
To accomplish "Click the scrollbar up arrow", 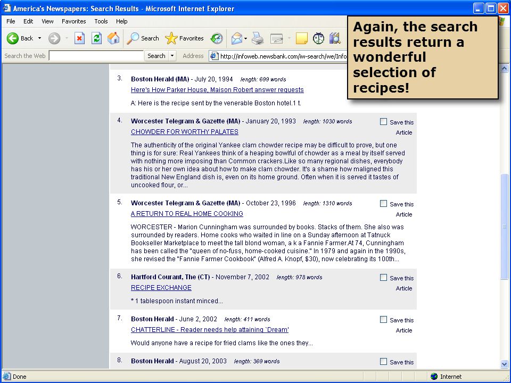I will pos(504,69).
